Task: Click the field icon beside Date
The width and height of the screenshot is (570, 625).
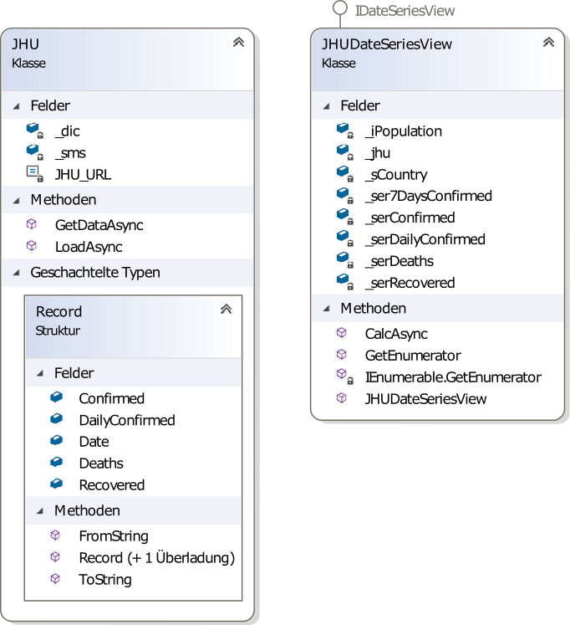Action: click(x=57, y=440)
